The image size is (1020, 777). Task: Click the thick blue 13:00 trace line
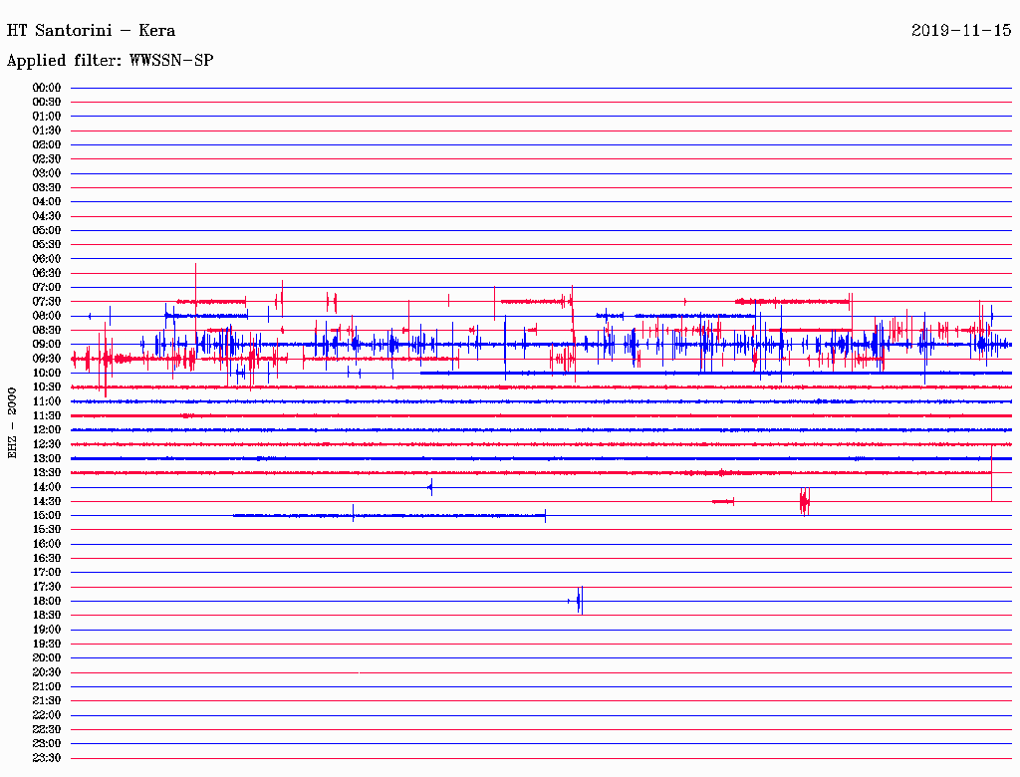click(541, 458)
